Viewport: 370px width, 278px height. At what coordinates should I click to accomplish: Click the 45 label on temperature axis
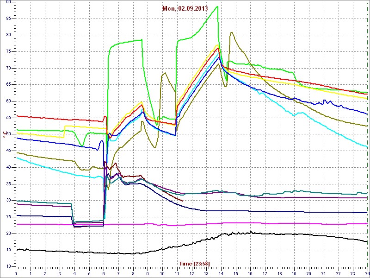pyautogui.click(x=8, y=151)
